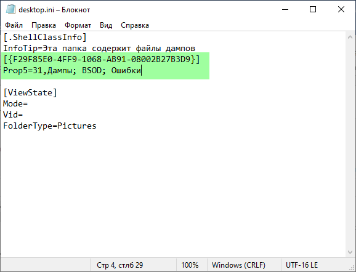
Task: Open the Файл menu
Action: click(14, 25)
